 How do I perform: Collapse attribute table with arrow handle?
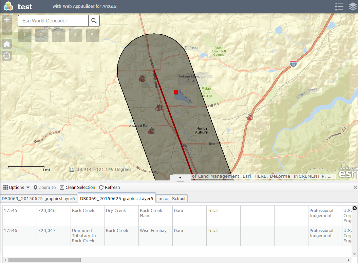[x=181, y=178]
